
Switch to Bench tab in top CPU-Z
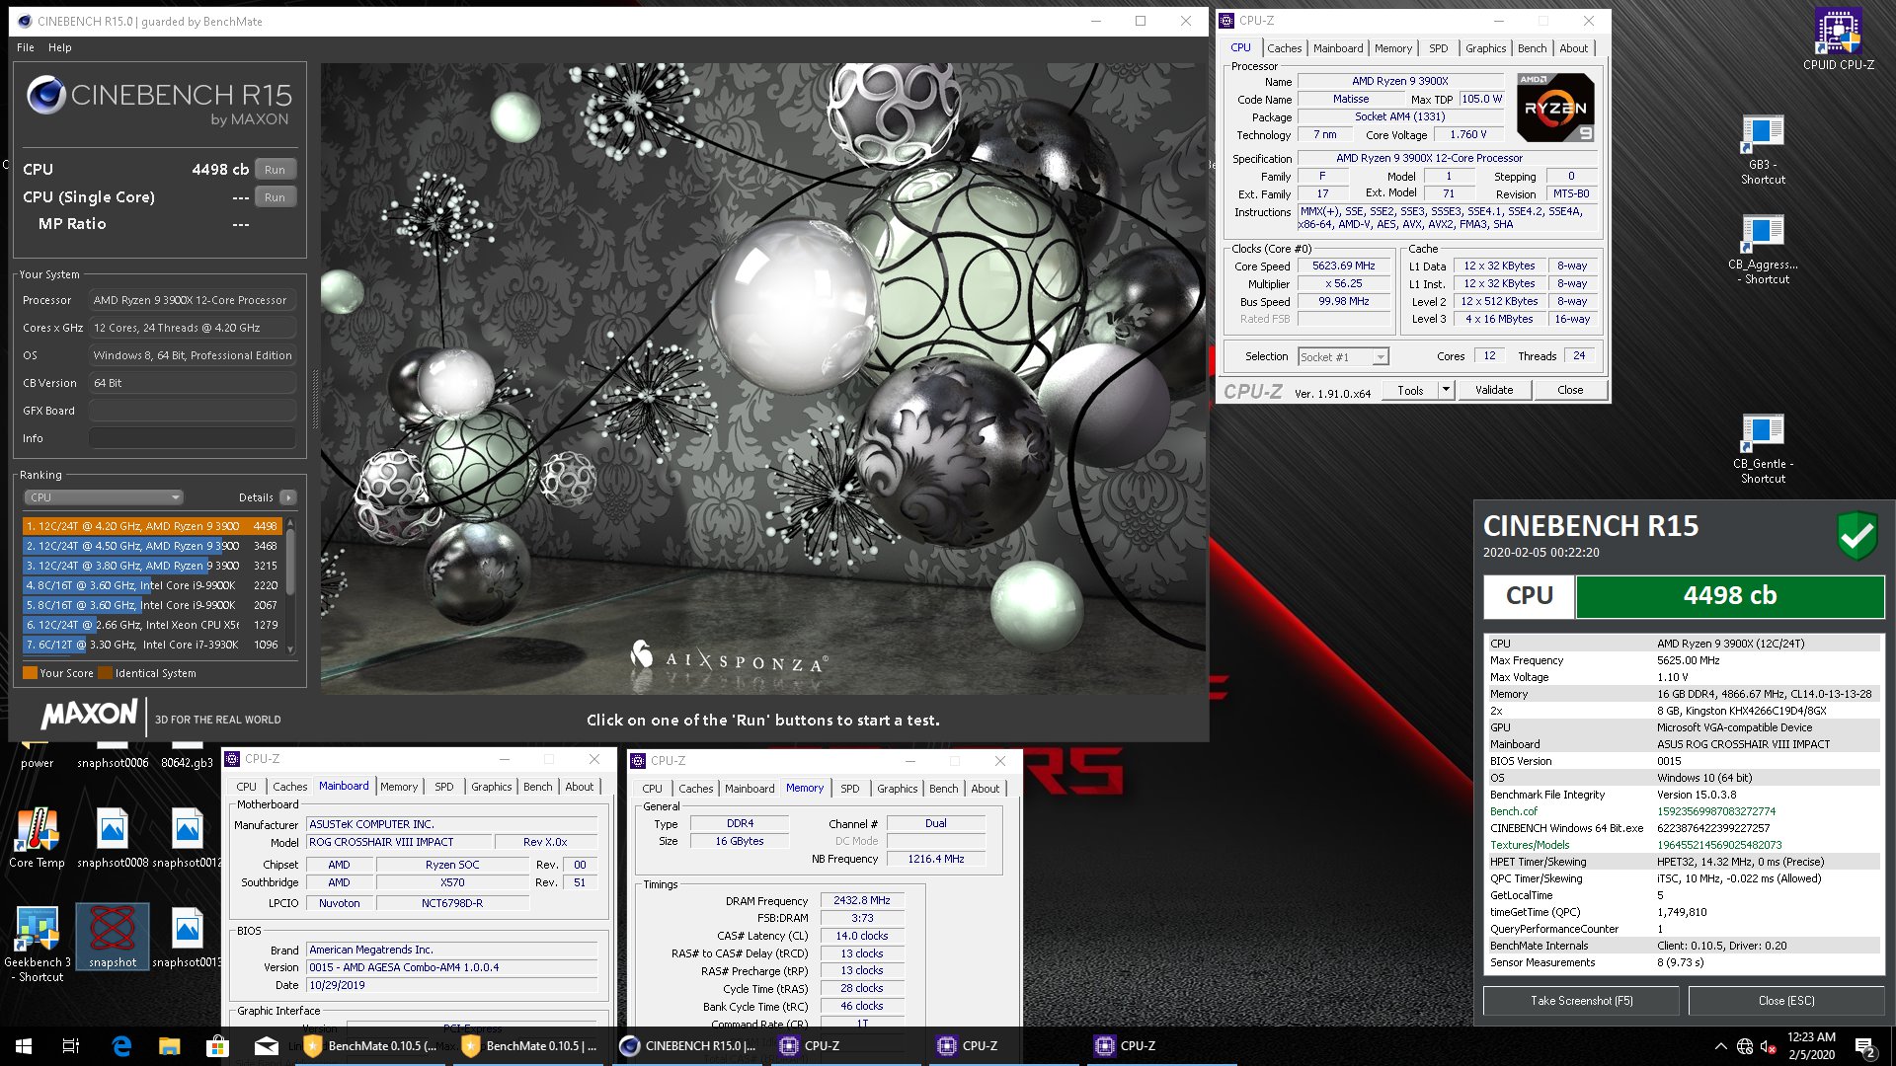(1532, 48)
